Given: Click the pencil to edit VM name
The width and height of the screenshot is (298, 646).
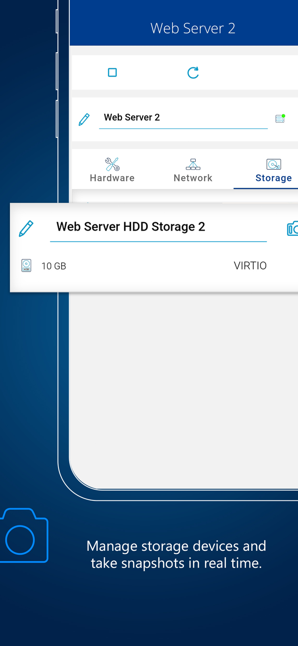Looking at the screenshot, I should [x=84, y=119].
